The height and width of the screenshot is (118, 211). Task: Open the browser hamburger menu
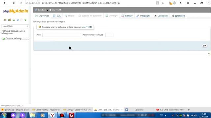188,3
